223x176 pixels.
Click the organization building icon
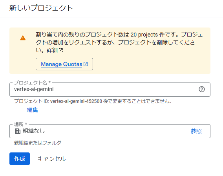coord(18,131)
